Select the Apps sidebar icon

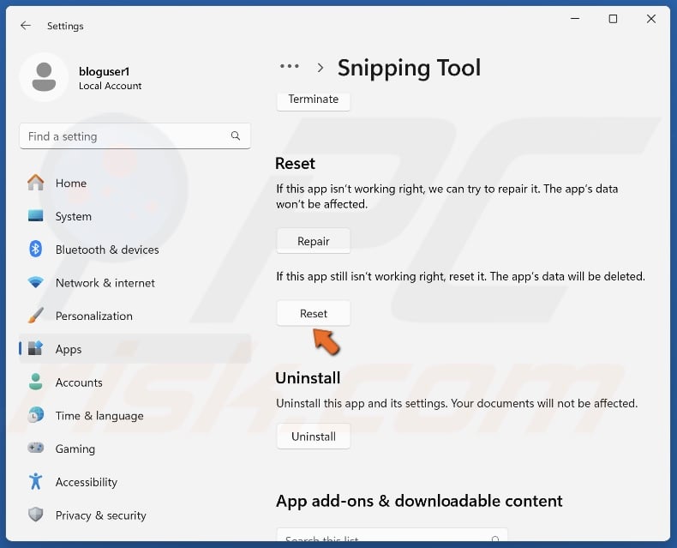[x=35, y=348]
